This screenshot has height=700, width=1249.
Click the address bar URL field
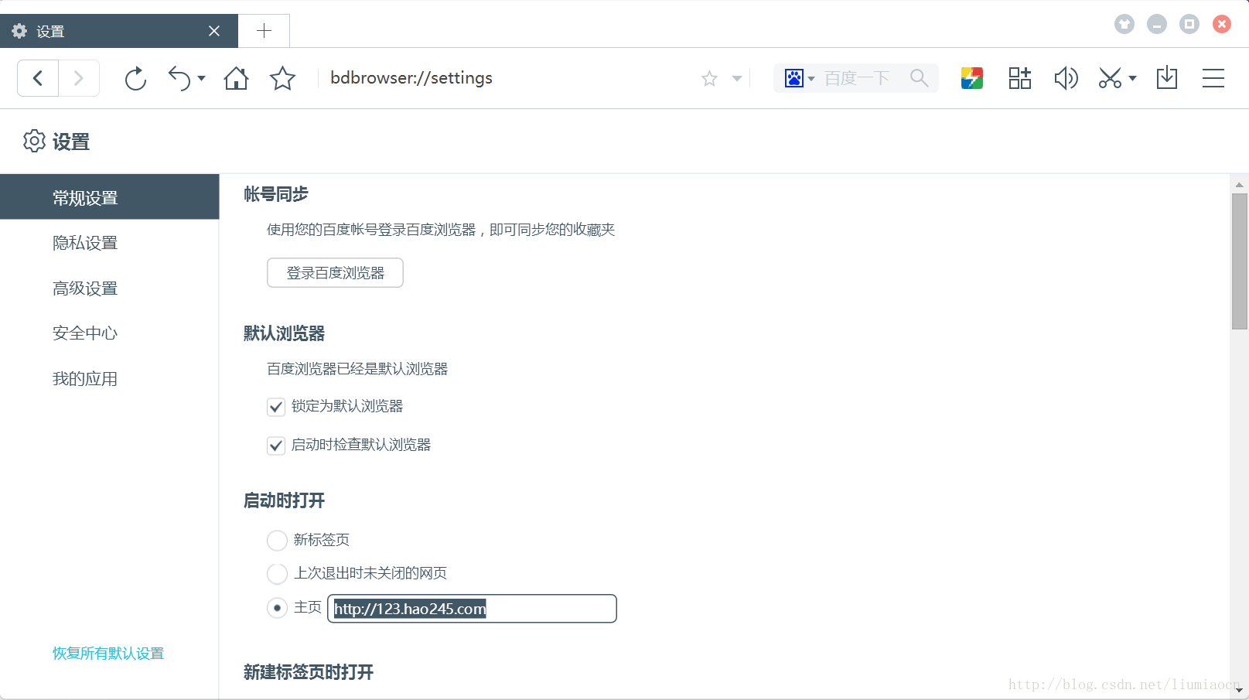(x=510, y=78)
